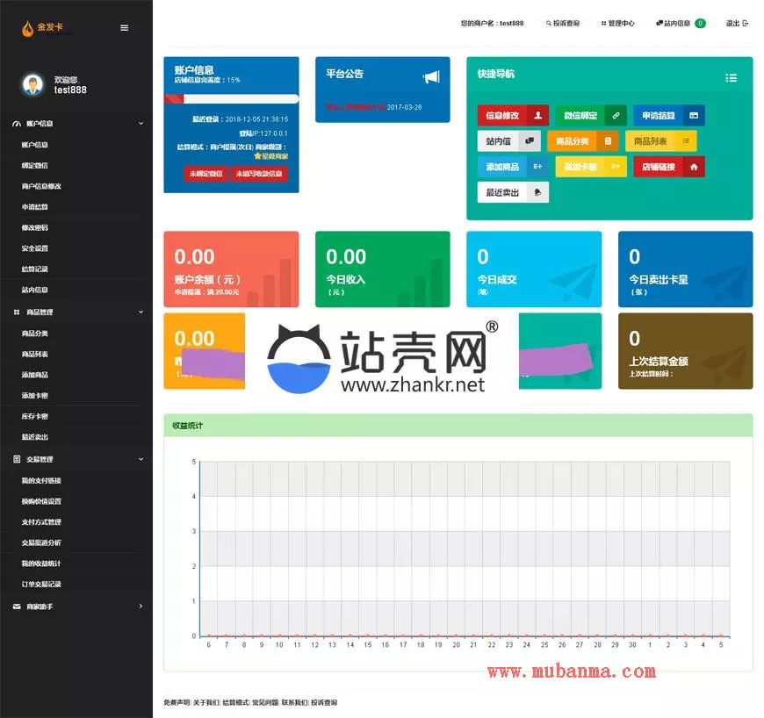Click the list icon in 快捷导航 header
This screenshot has height=718, width=764.
coord(731,77)
